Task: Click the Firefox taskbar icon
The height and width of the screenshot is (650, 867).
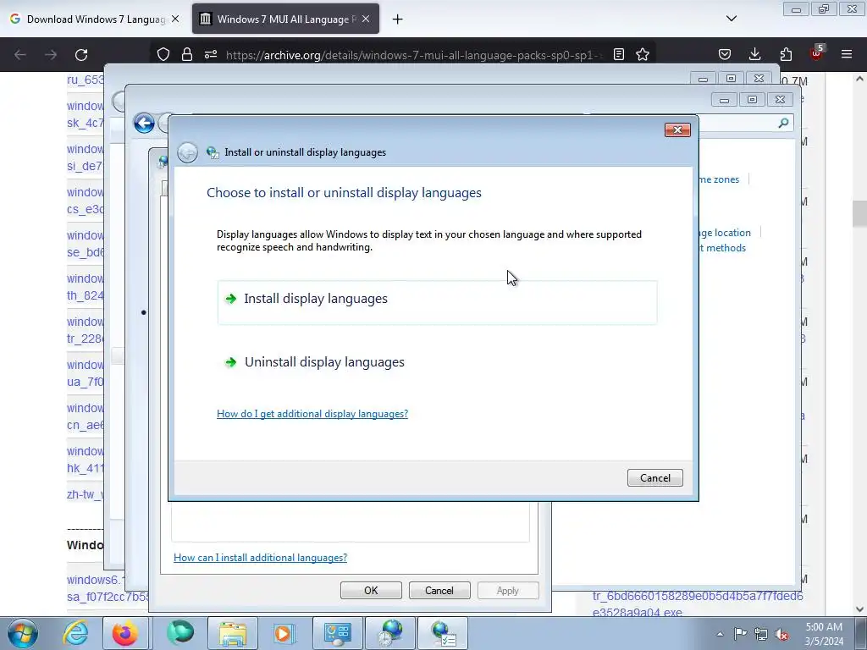Action: [125, 633]
